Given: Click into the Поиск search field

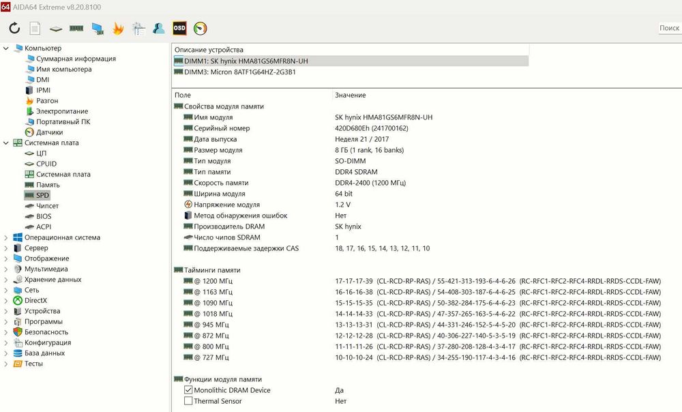Looking at the screenshot, I should 670,28.
